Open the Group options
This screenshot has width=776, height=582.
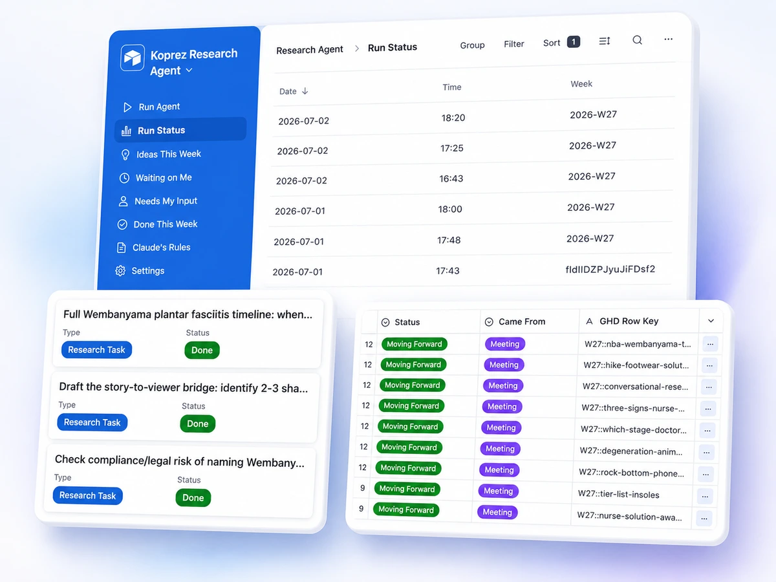[x=472, y=45]
